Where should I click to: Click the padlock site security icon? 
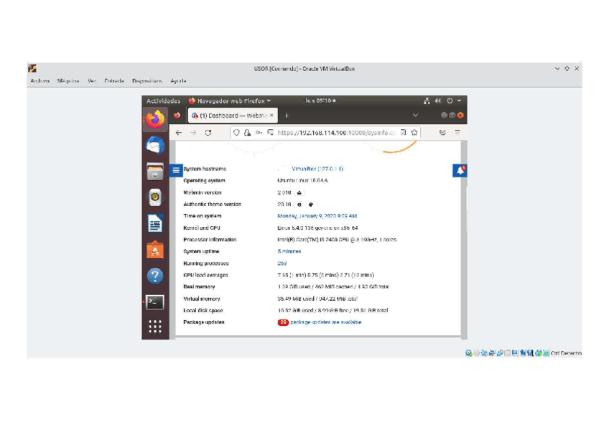247,133
